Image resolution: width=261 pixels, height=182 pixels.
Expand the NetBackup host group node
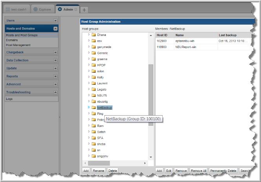pos(89,107)
